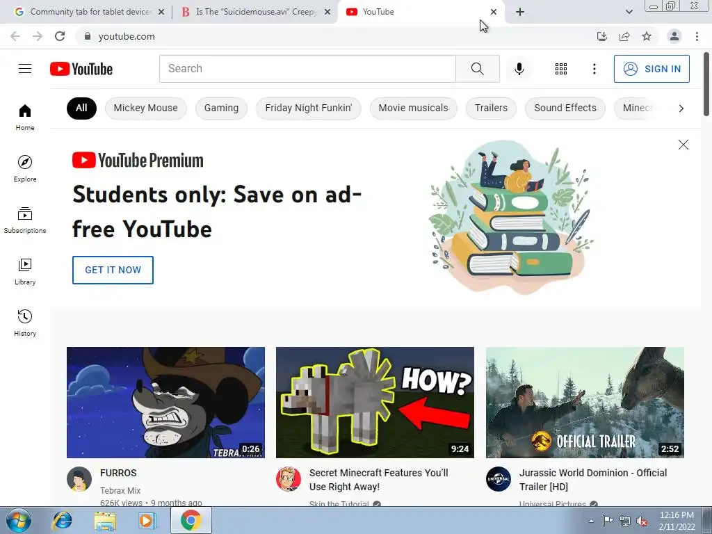Open Chrome three-dot menu
This screenshot has width=712, height=534.
pyautogui.click(x=697, y=36)
